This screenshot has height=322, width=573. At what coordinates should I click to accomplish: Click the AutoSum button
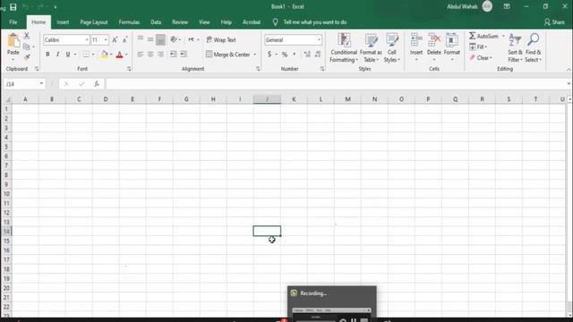click(x=483, y=36)
